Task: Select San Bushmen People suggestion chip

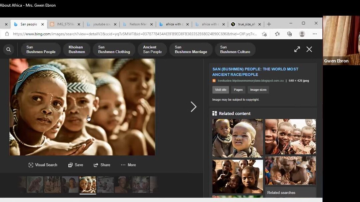Action: point(41,49)
